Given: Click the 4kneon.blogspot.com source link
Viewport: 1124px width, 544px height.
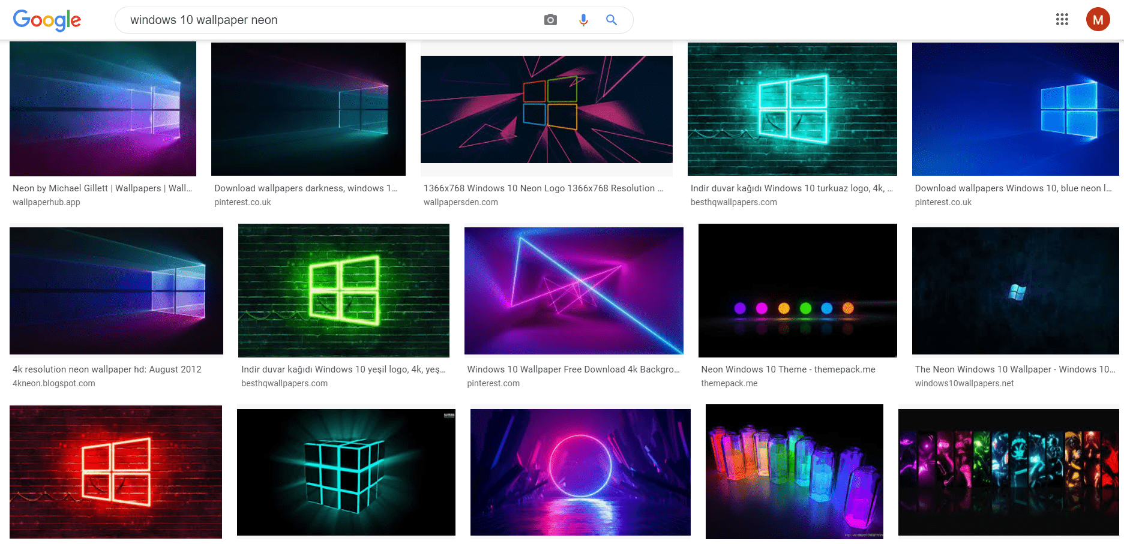Looking at the screenshot, I should [x=54, y=383].
